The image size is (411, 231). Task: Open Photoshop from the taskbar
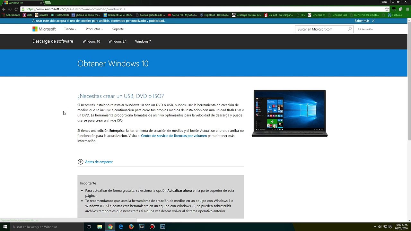click(x=162, y=227)
